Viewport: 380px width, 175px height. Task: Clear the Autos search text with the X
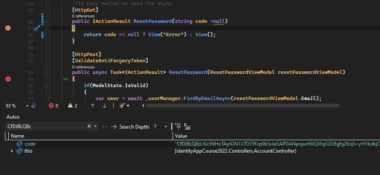89,126
